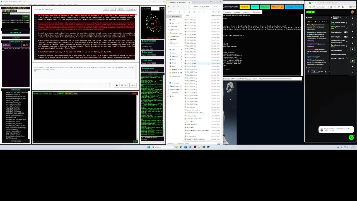The height and width of the screenshot is (201, 357).
Task: Open File Explorer from the taskbar
Action: pyautogui.click(x=177, y=147)
